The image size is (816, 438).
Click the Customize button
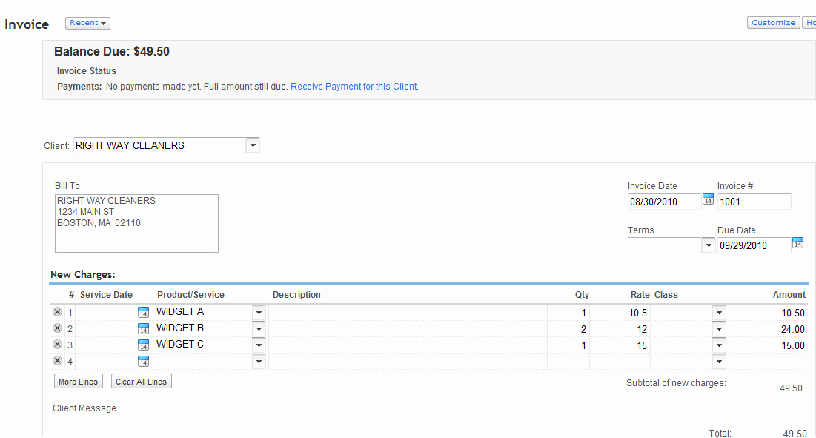773,23
